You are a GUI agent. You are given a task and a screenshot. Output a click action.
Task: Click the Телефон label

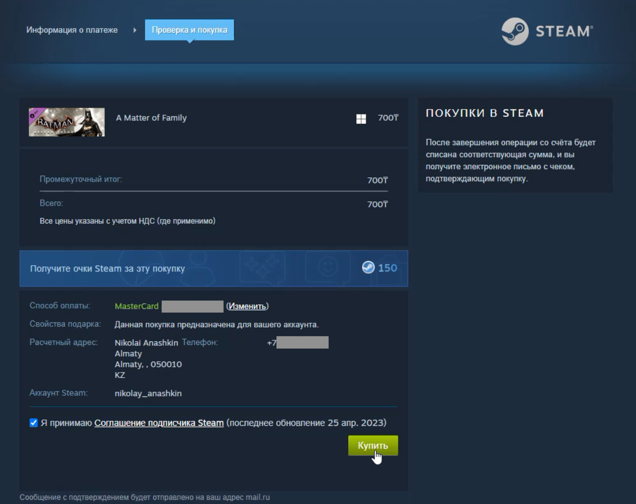pyautogui.click(x=200, y=343)
